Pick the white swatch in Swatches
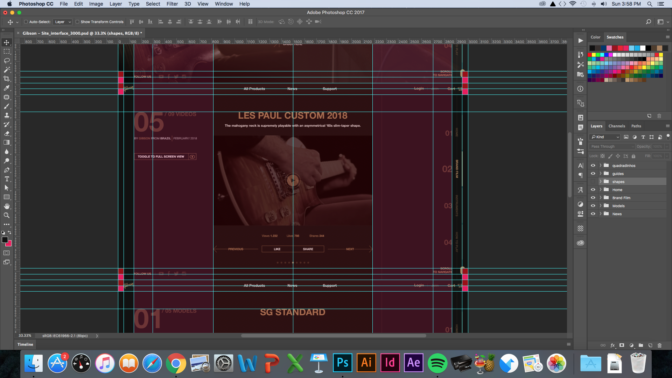 pyautogui.click(x=643, y=48)
